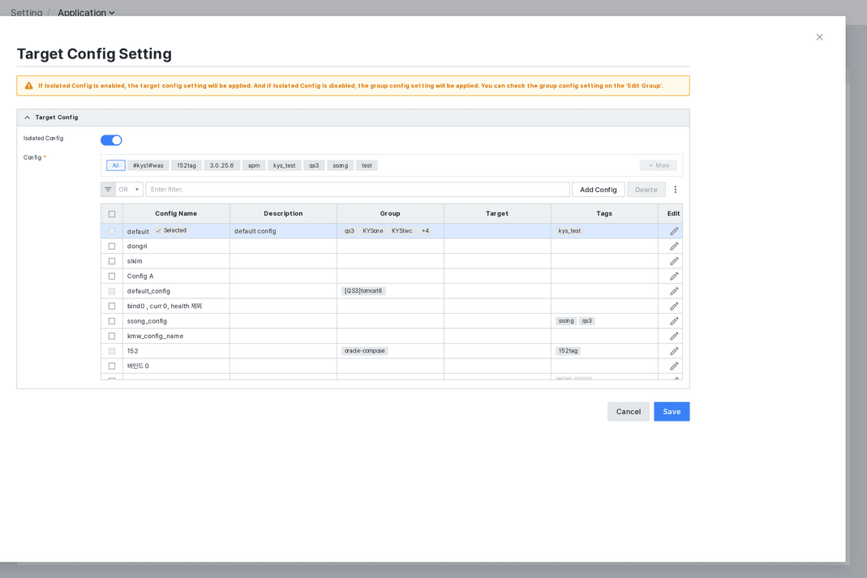Click the Add Config button
Image resolution: width=867 pixels, height=578 pixels.
point(599,190)
